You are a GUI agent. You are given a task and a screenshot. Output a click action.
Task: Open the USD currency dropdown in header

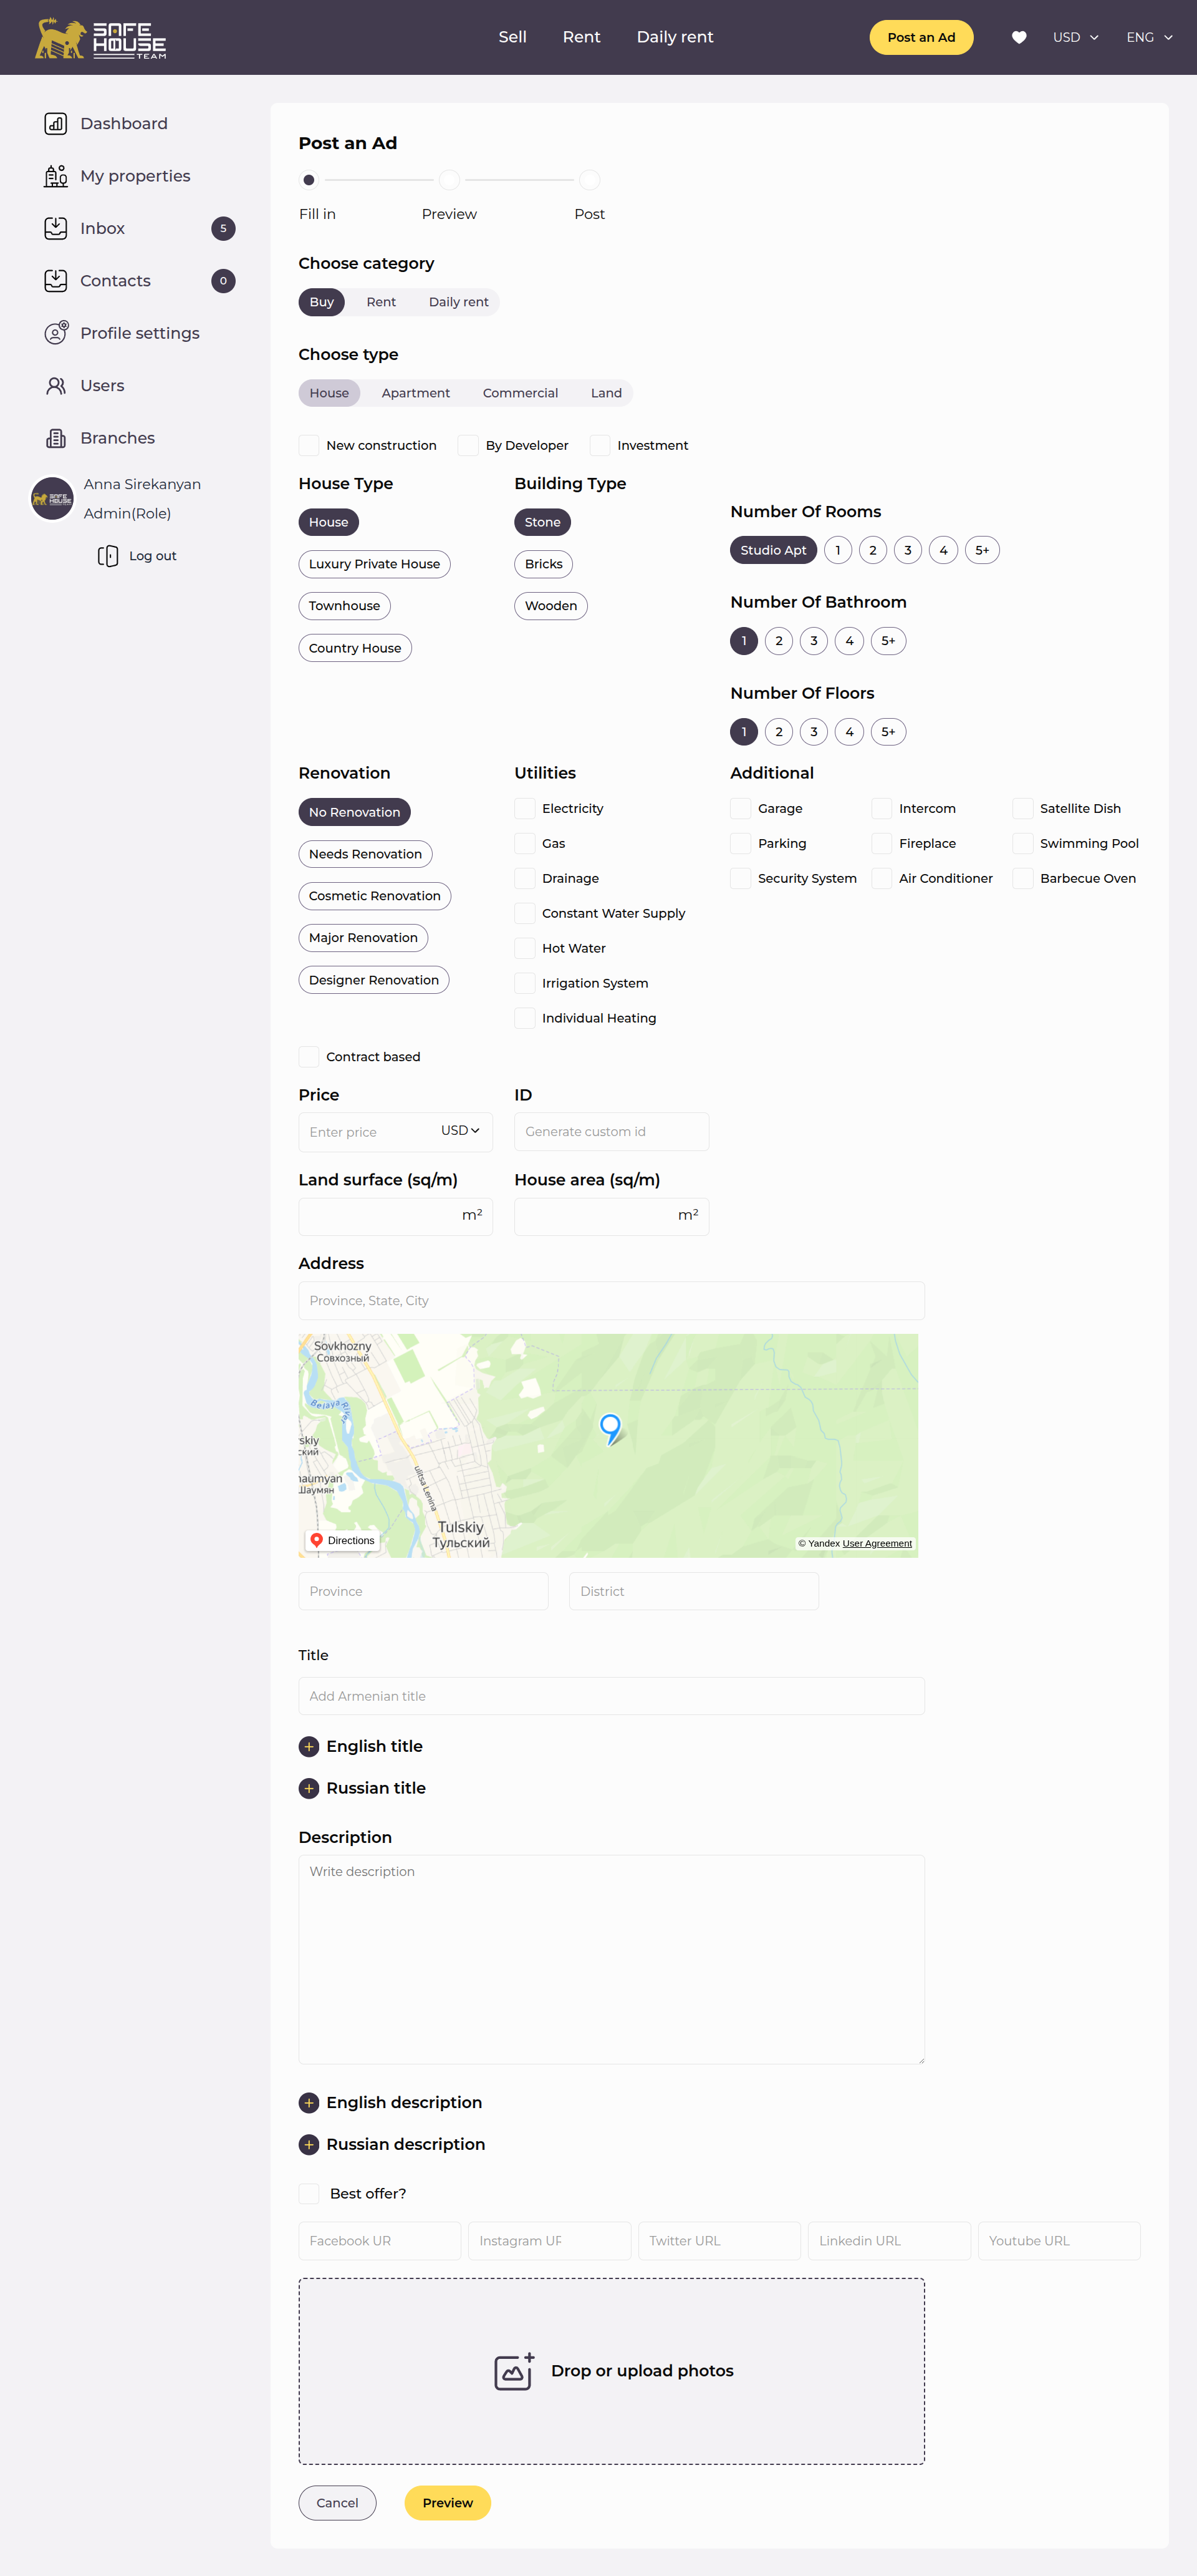point(1075,37)
